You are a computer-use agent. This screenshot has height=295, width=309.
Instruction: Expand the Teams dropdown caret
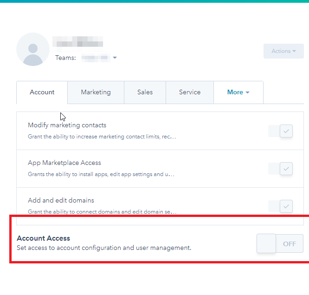click(x=115, y=58)
